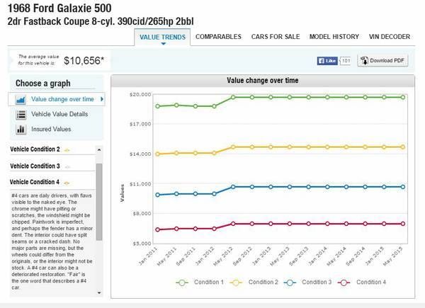The width and height of the screenshot is (425, 308).
Task: Click the Value change over time chart title
Action: [263, 81]
